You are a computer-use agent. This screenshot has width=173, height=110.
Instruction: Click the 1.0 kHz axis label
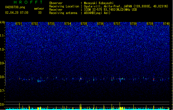click(x=2, y=50)
